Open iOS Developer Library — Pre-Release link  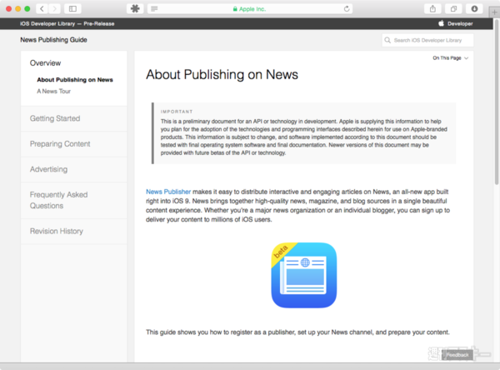click(67, 23)
